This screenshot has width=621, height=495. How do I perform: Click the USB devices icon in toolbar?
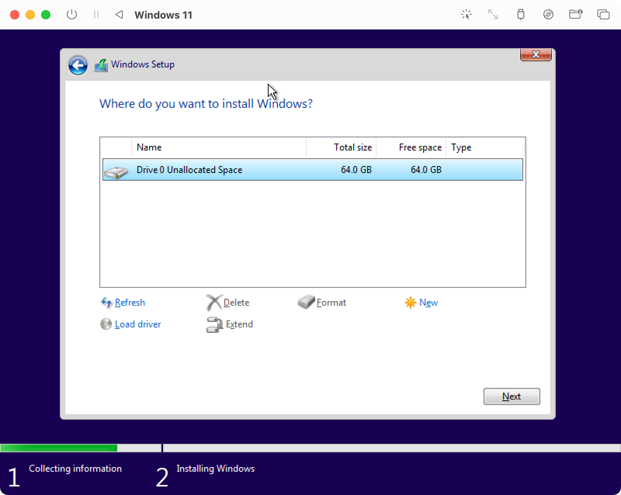(x=520, y=15)
